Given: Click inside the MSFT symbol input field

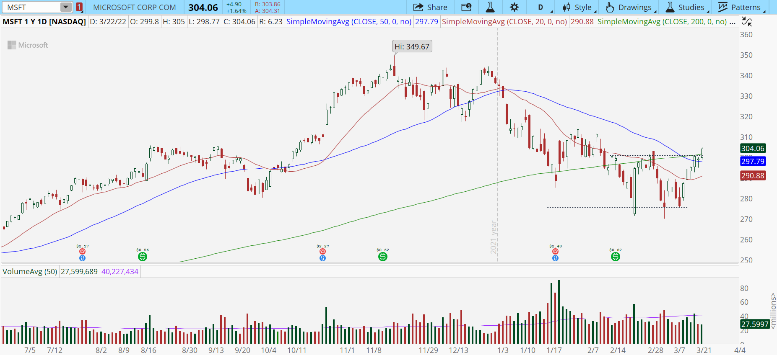Looking at the screenshot, I should [x=31, y=7].
